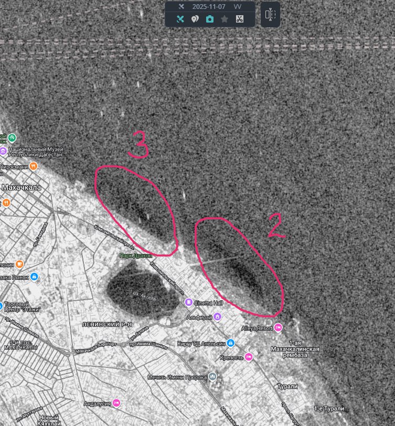Click the Крепость hotel marker
Screen dimensions: 395x426
[249, 357]
